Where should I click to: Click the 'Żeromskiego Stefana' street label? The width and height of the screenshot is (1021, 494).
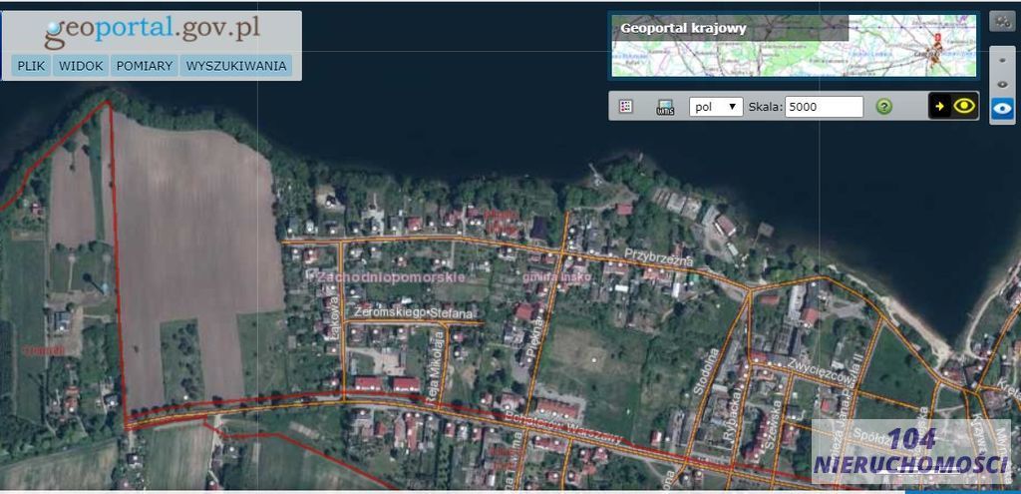tap(413, 313)
